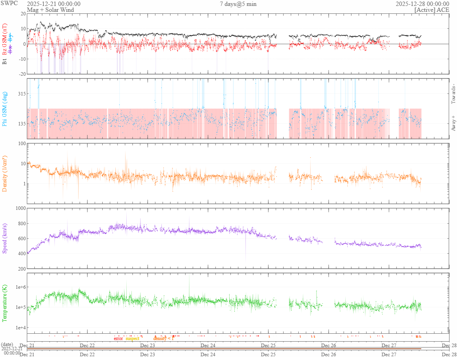Click the Temperature (K) axis label
The image size is (457, 357).
[5, 303]
